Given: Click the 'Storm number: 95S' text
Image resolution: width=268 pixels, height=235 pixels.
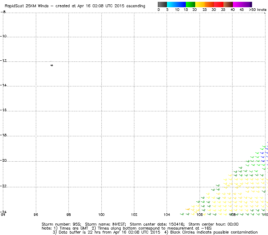Looking at the screenshot, I should tap(61, 224).
